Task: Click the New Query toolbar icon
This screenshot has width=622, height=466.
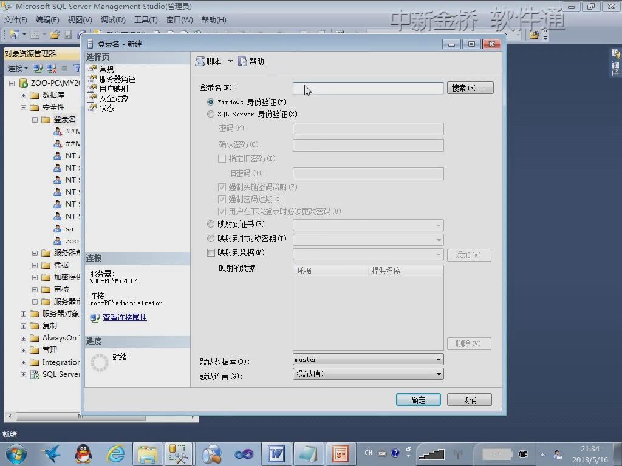Action: [15, 35]
